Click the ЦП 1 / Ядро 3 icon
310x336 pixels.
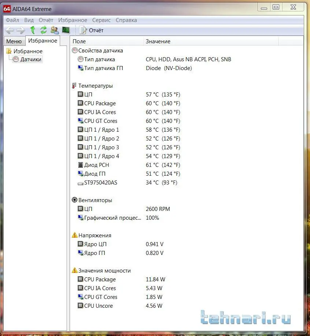click(81, 147)
